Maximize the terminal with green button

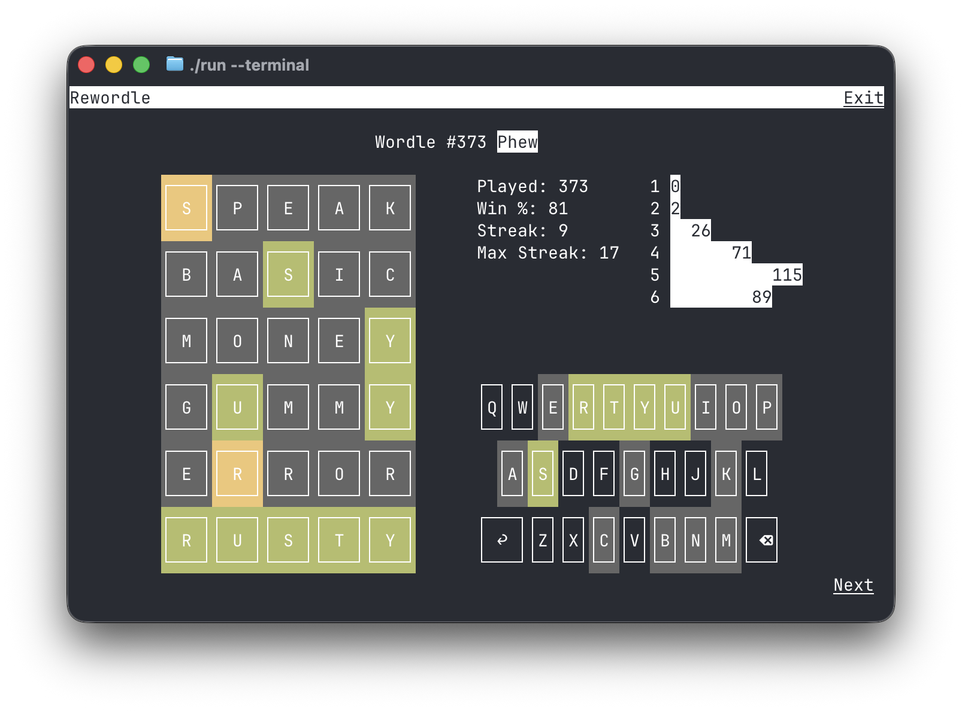[141, 65]
